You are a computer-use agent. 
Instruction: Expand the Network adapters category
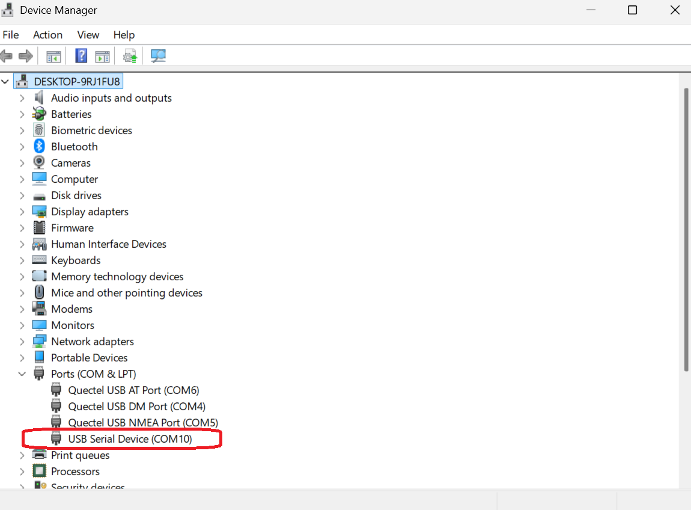(22, 342)
